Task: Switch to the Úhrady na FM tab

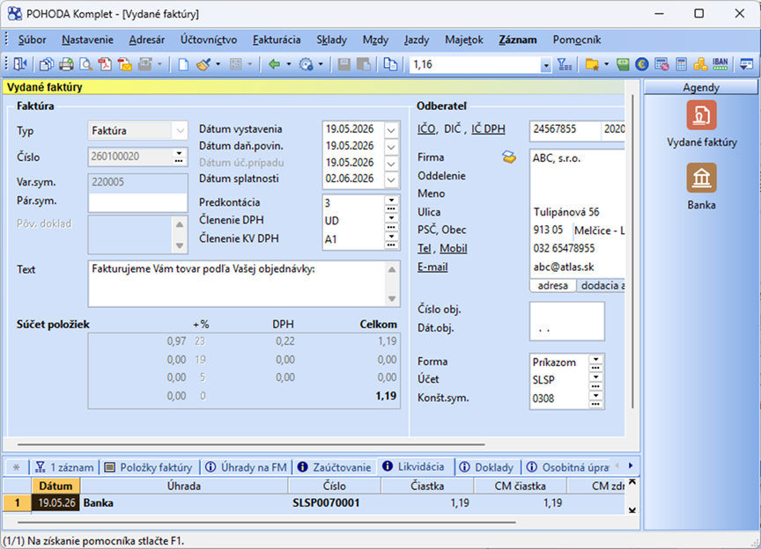Action: tap(247, 467)
